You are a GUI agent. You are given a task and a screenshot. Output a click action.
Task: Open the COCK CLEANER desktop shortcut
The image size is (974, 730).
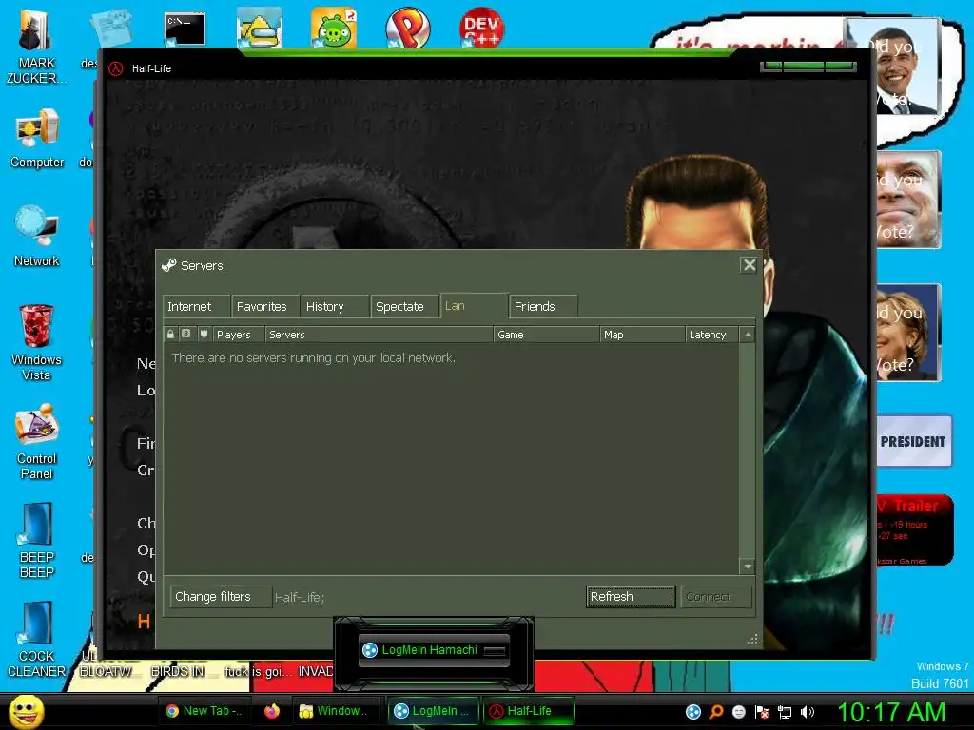(x=37, y=640)
